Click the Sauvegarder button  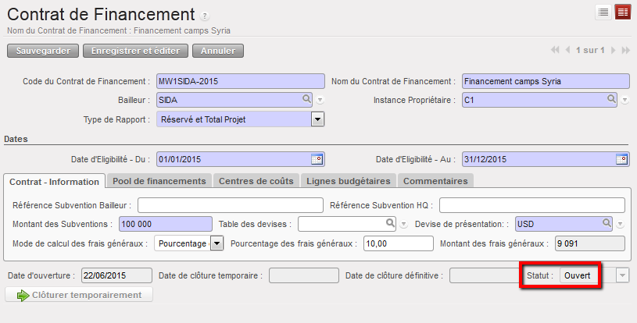click(x=43, y=51)
